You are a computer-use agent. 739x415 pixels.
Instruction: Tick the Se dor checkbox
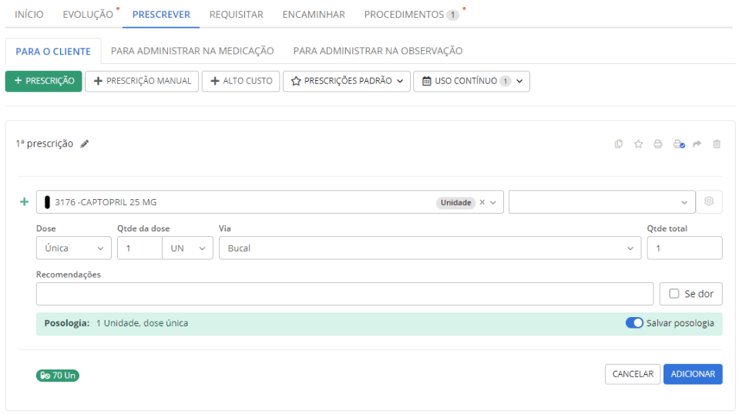(674, 294)
